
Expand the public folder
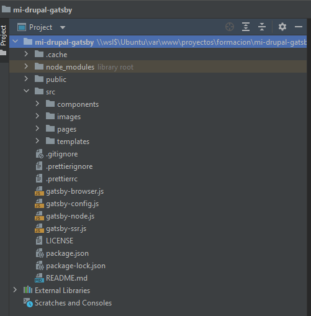pyautogui.click(x=26, y=79)
